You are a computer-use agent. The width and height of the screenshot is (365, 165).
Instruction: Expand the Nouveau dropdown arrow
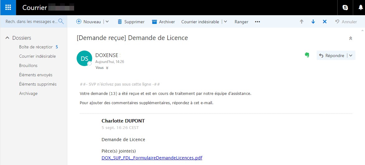click(107, 22)
